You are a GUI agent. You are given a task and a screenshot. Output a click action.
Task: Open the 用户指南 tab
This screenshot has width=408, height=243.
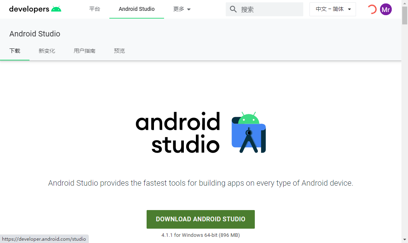pos(84,51)
